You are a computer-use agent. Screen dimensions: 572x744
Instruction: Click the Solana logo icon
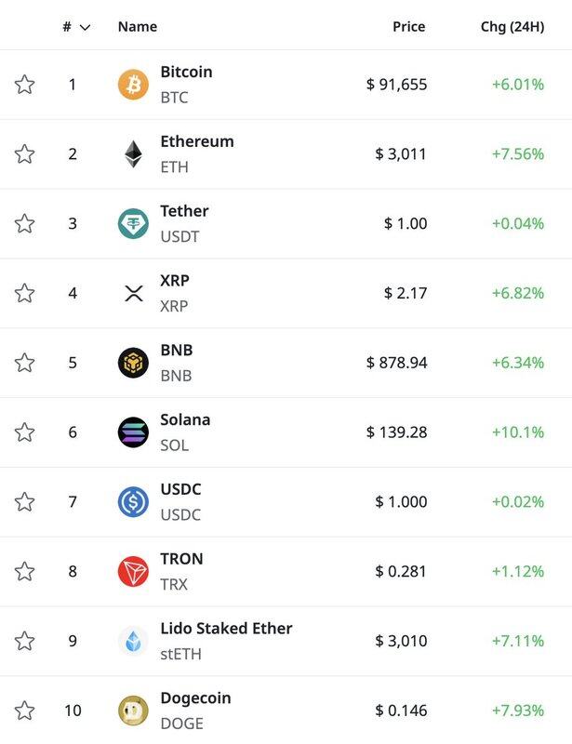pyautogui.click(x=133, y=432)
